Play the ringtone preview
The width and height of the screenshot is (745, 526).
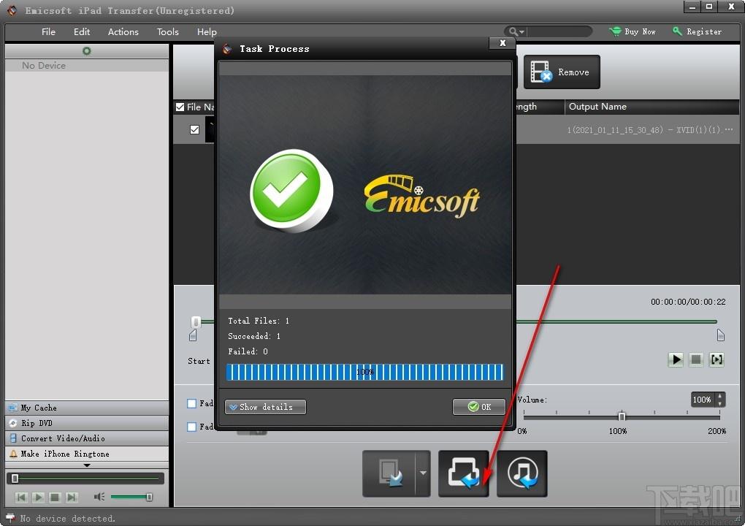click(676, 359)
